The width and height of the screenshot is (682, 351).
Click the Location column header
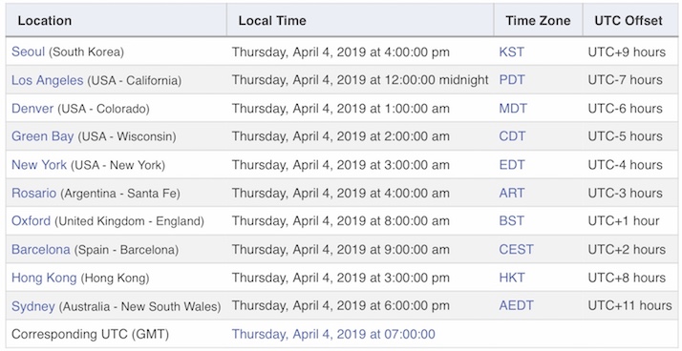(x=44, y=20)
